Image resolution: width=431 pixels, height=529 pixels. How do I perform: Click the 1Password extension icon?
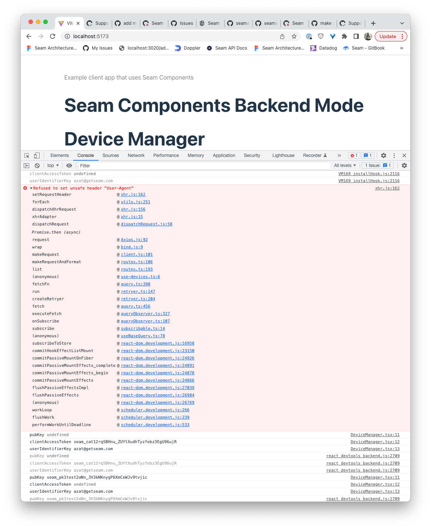tap(309, 36)
